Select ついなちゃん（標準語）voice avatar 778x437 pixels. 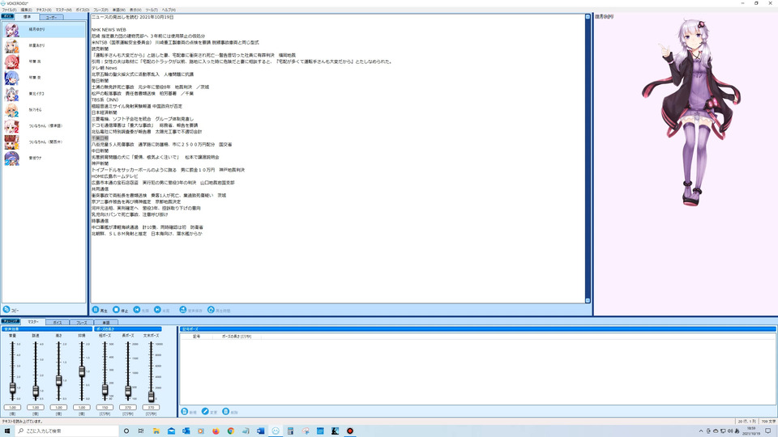[12, 126]
